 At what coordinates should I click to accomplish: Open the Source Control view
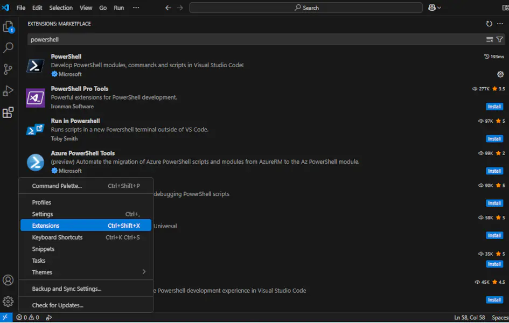[8, 69]
